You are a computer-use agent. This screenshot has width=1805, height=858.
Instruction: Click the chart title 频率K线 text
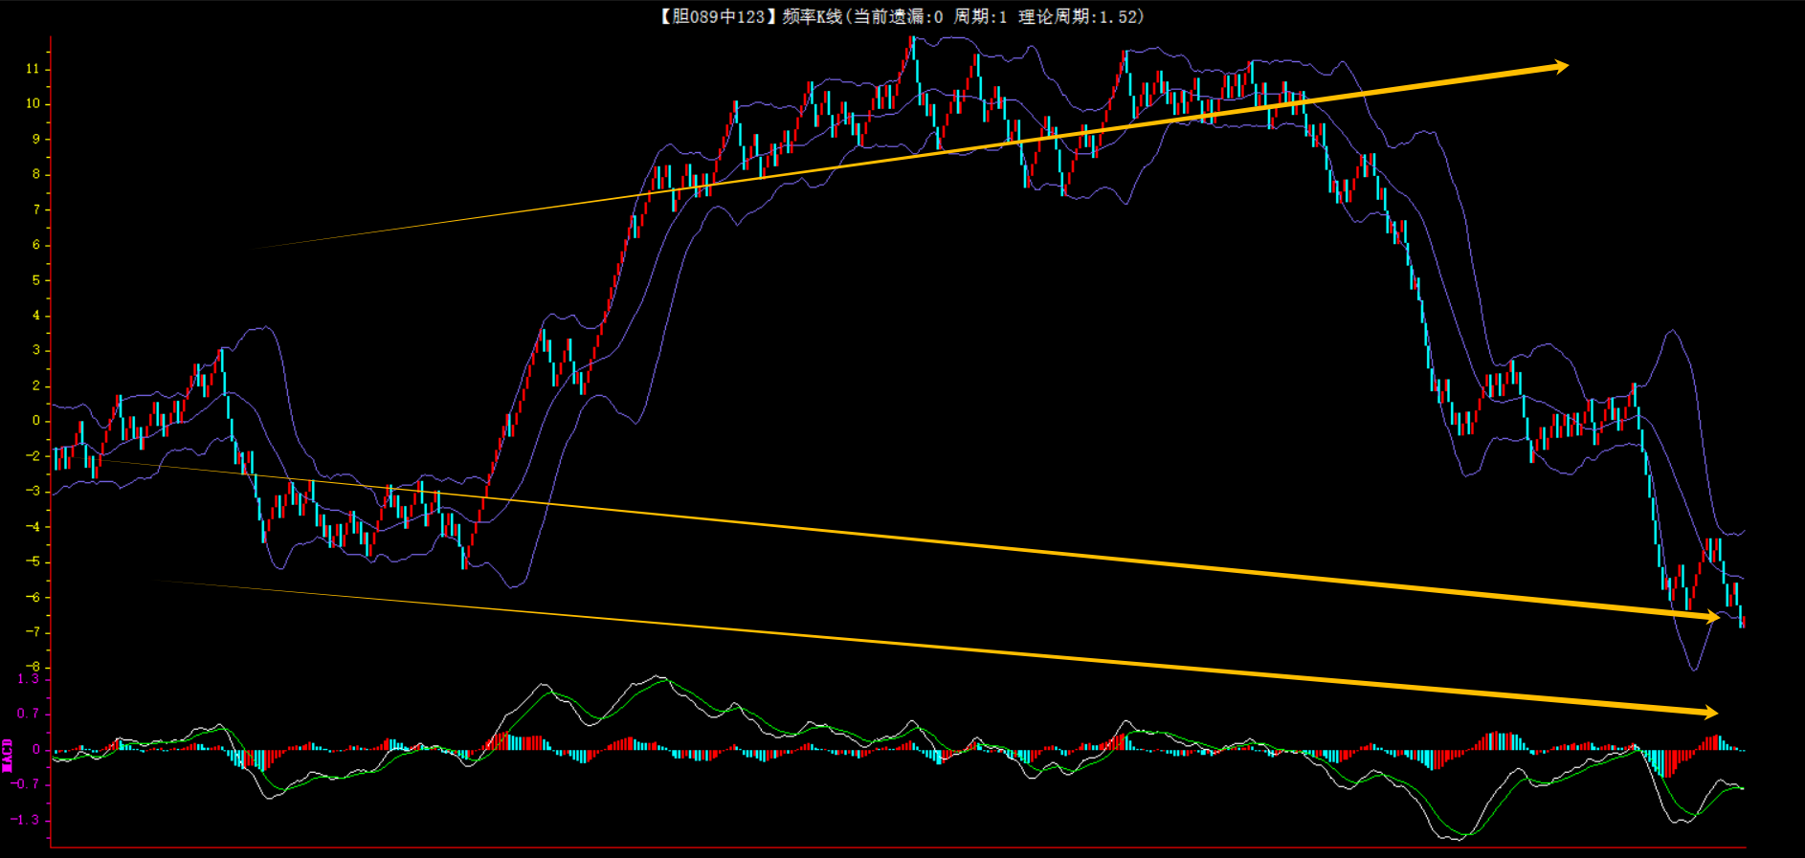click(812, 16)
